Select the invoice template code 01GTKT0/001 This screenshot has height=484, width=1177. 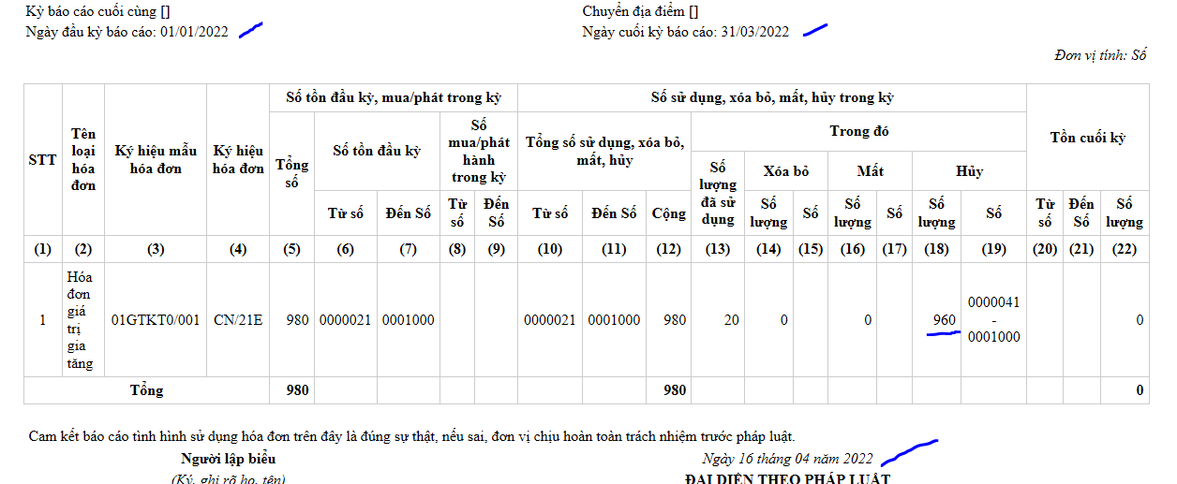[x=156, y=320]
